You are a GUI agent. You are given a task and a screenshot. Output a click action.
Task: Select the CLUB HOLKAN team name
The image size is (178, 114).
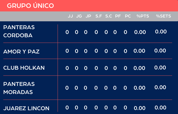(24, 68)
